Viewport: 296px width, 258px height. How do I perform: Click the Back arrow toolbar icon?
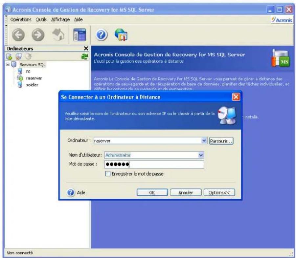click(18, 35)
